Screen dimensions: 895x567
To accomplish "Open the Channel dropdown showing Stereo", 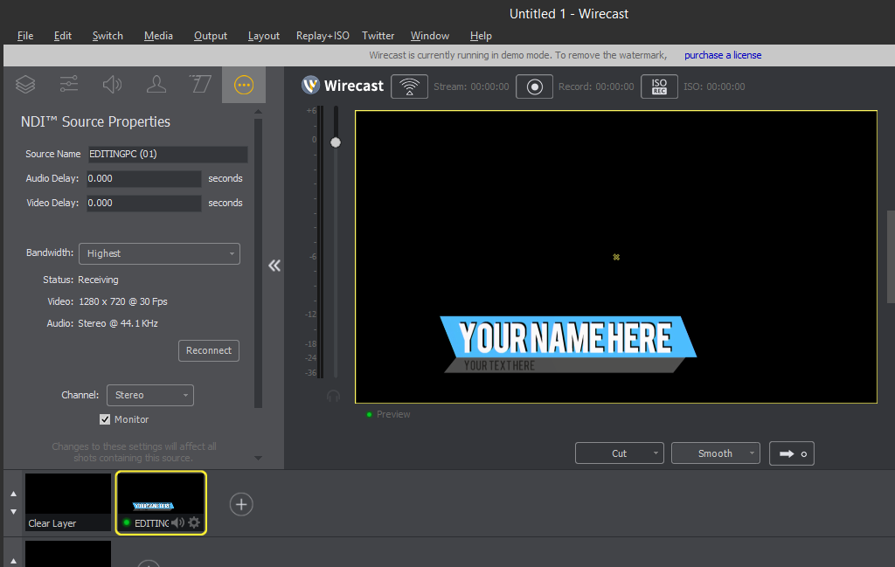I will [149, 395].
